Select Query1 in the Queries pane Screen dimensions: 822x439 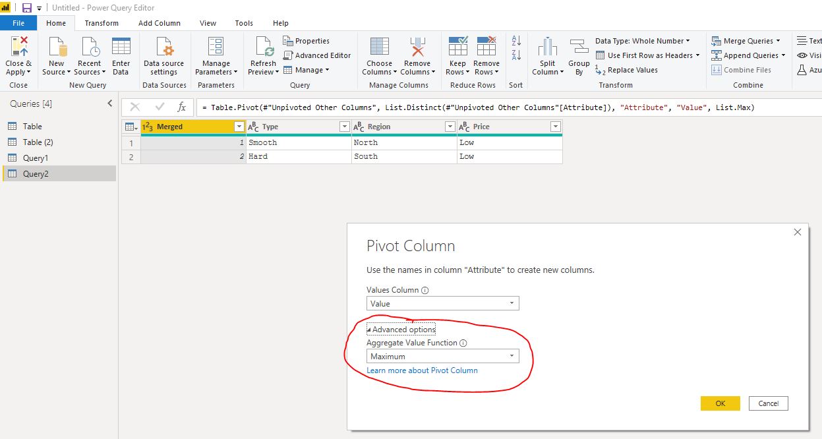pyautogui.click(x=59, y=158)
